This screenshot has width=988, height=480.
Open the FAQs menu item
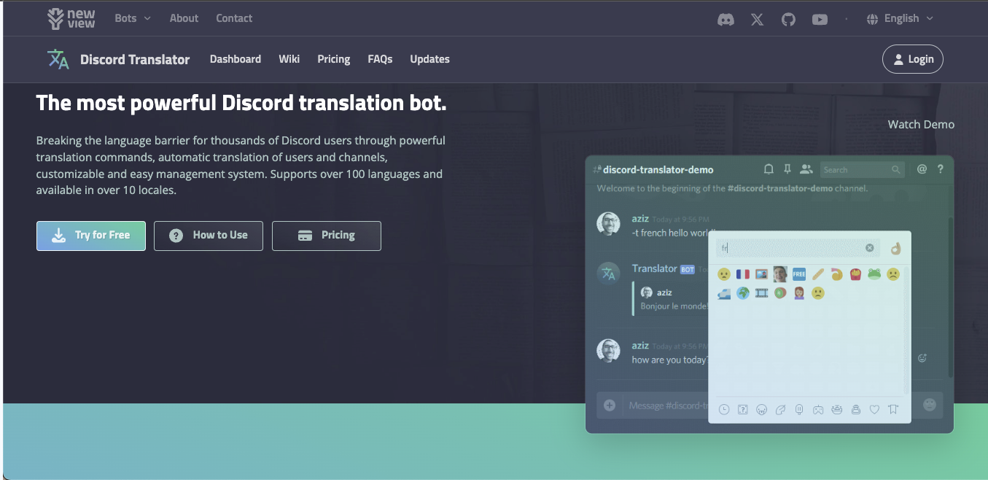[380, 59]
